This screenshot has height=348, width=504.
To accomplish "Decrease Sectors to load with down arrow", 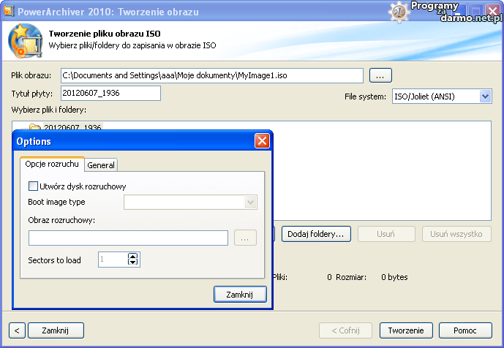I will coord(132,262).
